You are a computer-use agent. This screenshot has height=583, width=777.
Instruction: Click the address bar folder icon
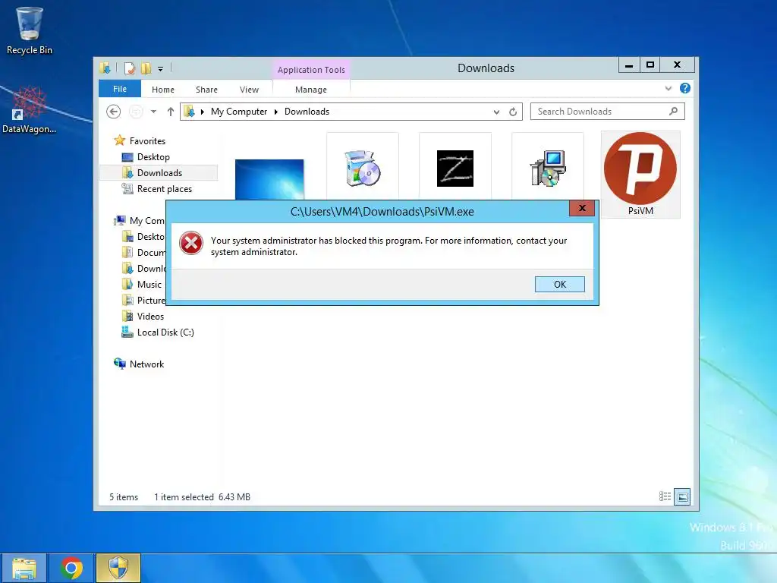coord(189,112)
